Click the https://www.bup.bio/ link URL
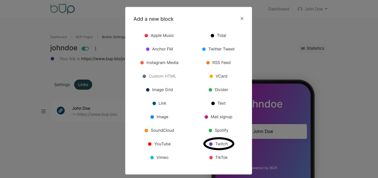 point(97,114)
